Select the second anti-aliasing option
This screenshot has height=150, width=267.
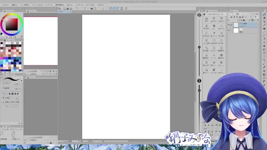(x=13, y=94)
